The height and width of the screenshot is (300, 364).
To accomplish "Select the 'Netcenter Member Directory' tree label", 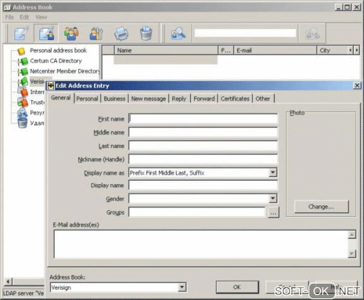I will tap(65, 71).
